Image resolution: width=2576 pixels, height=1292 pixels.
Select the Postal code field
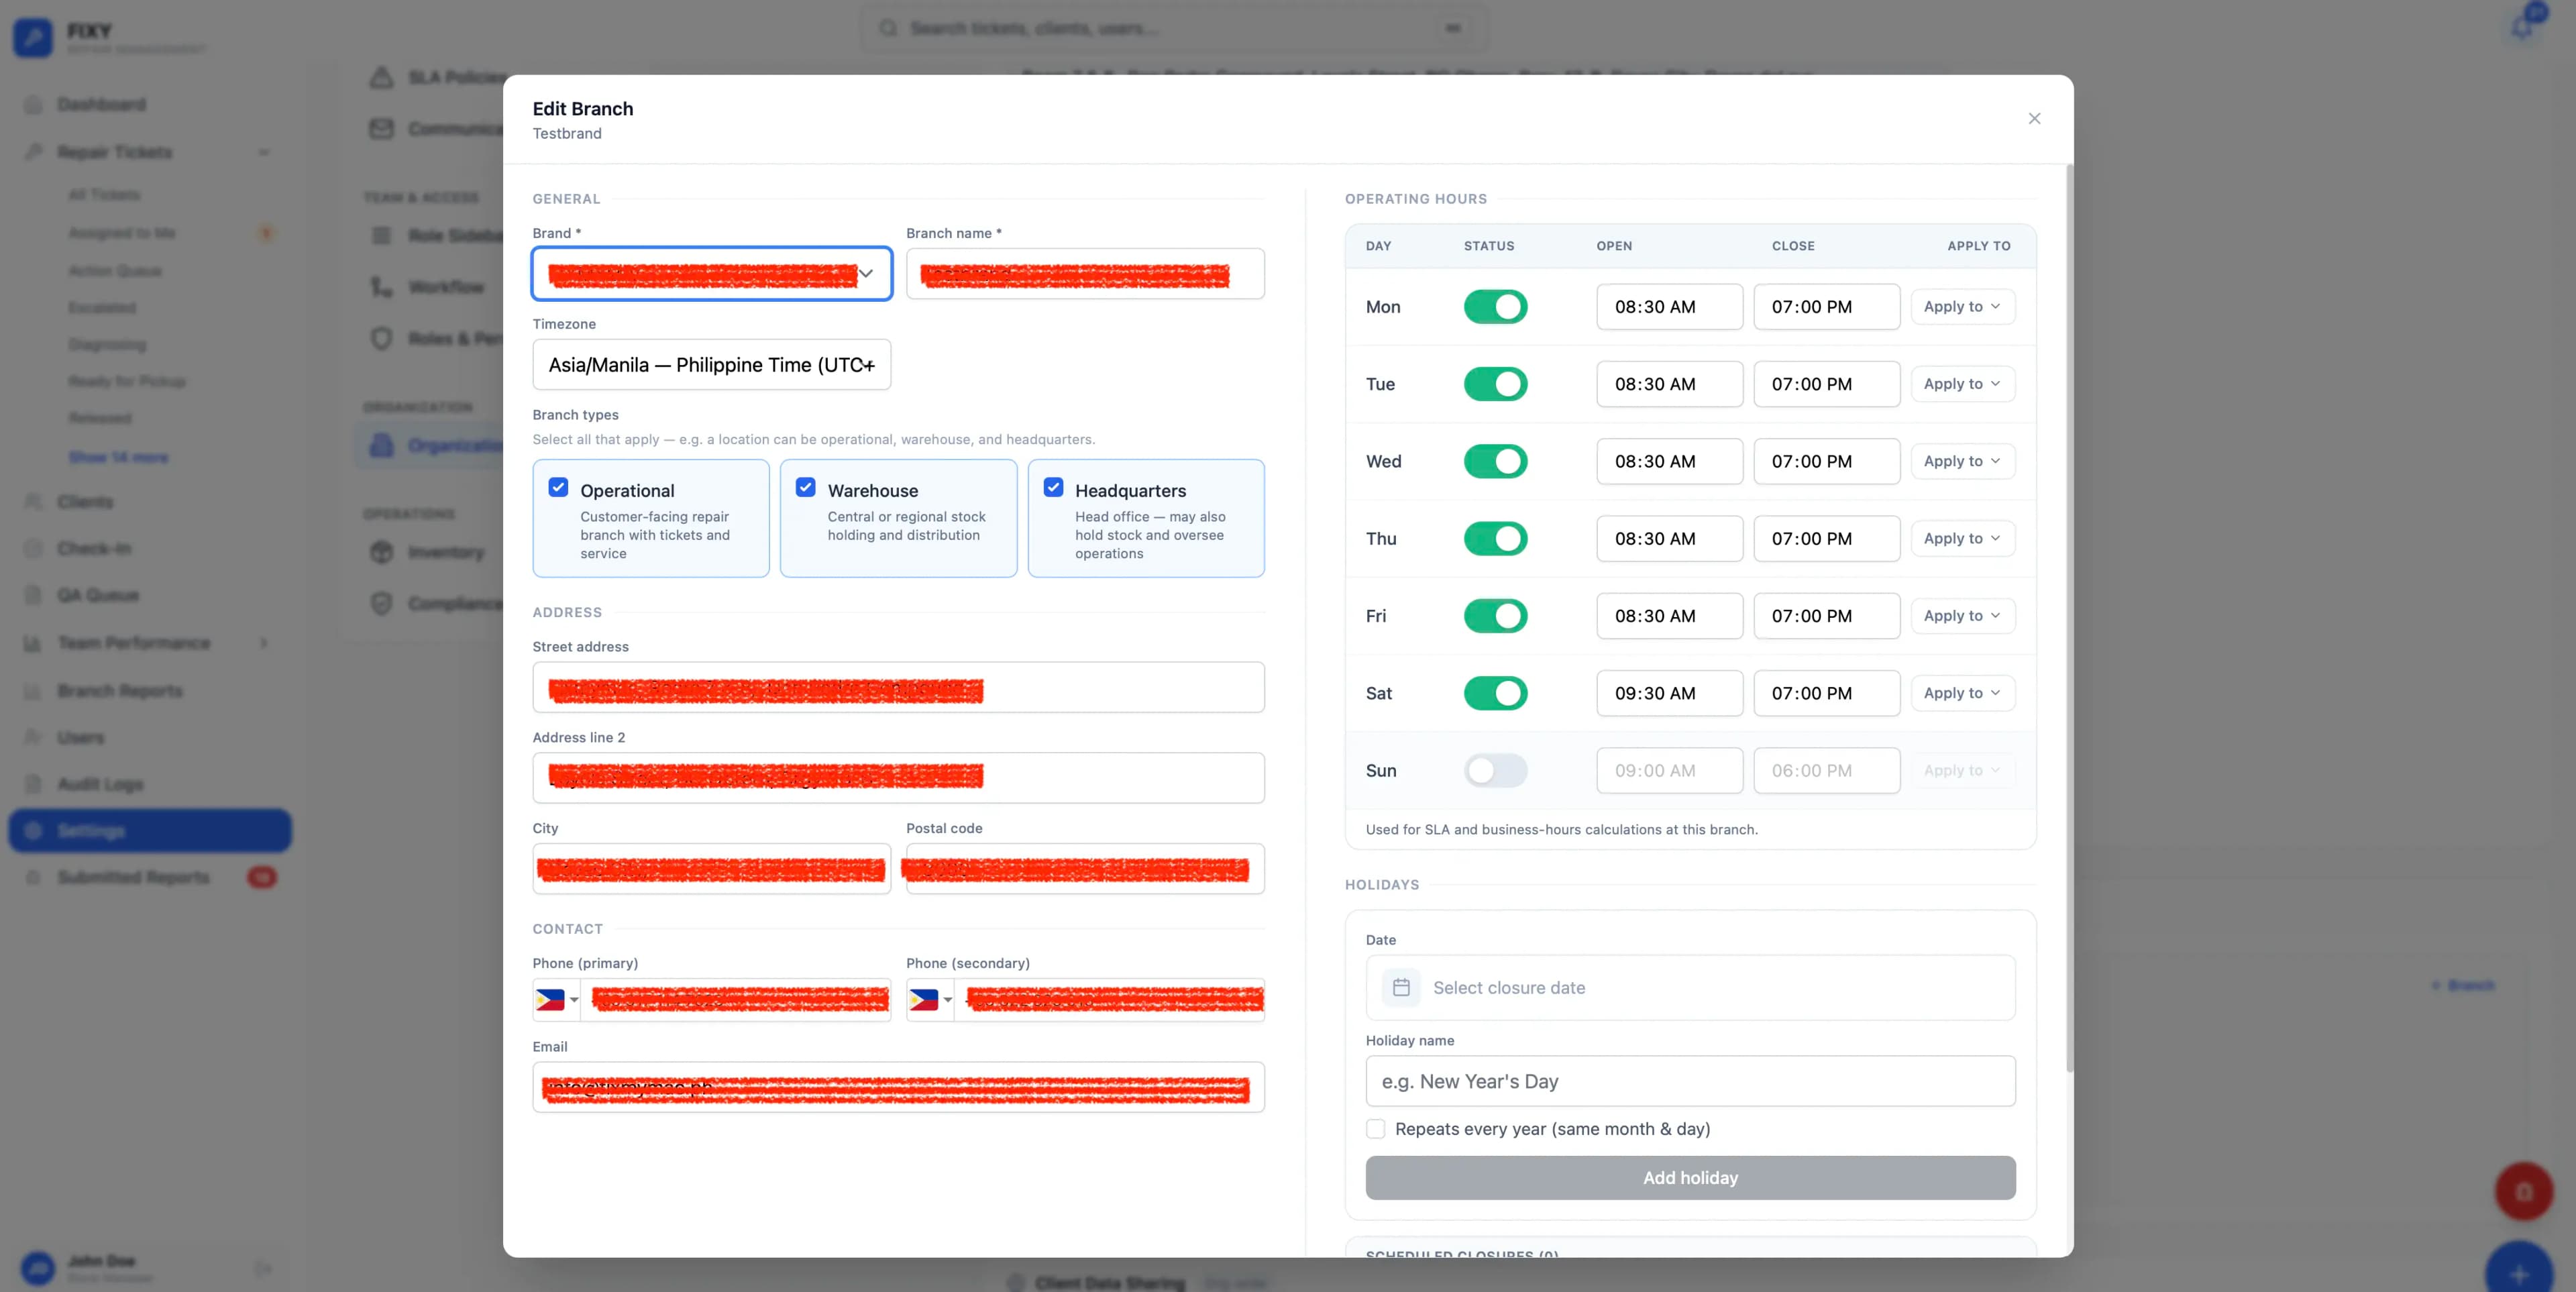(x=1085, y=869)
